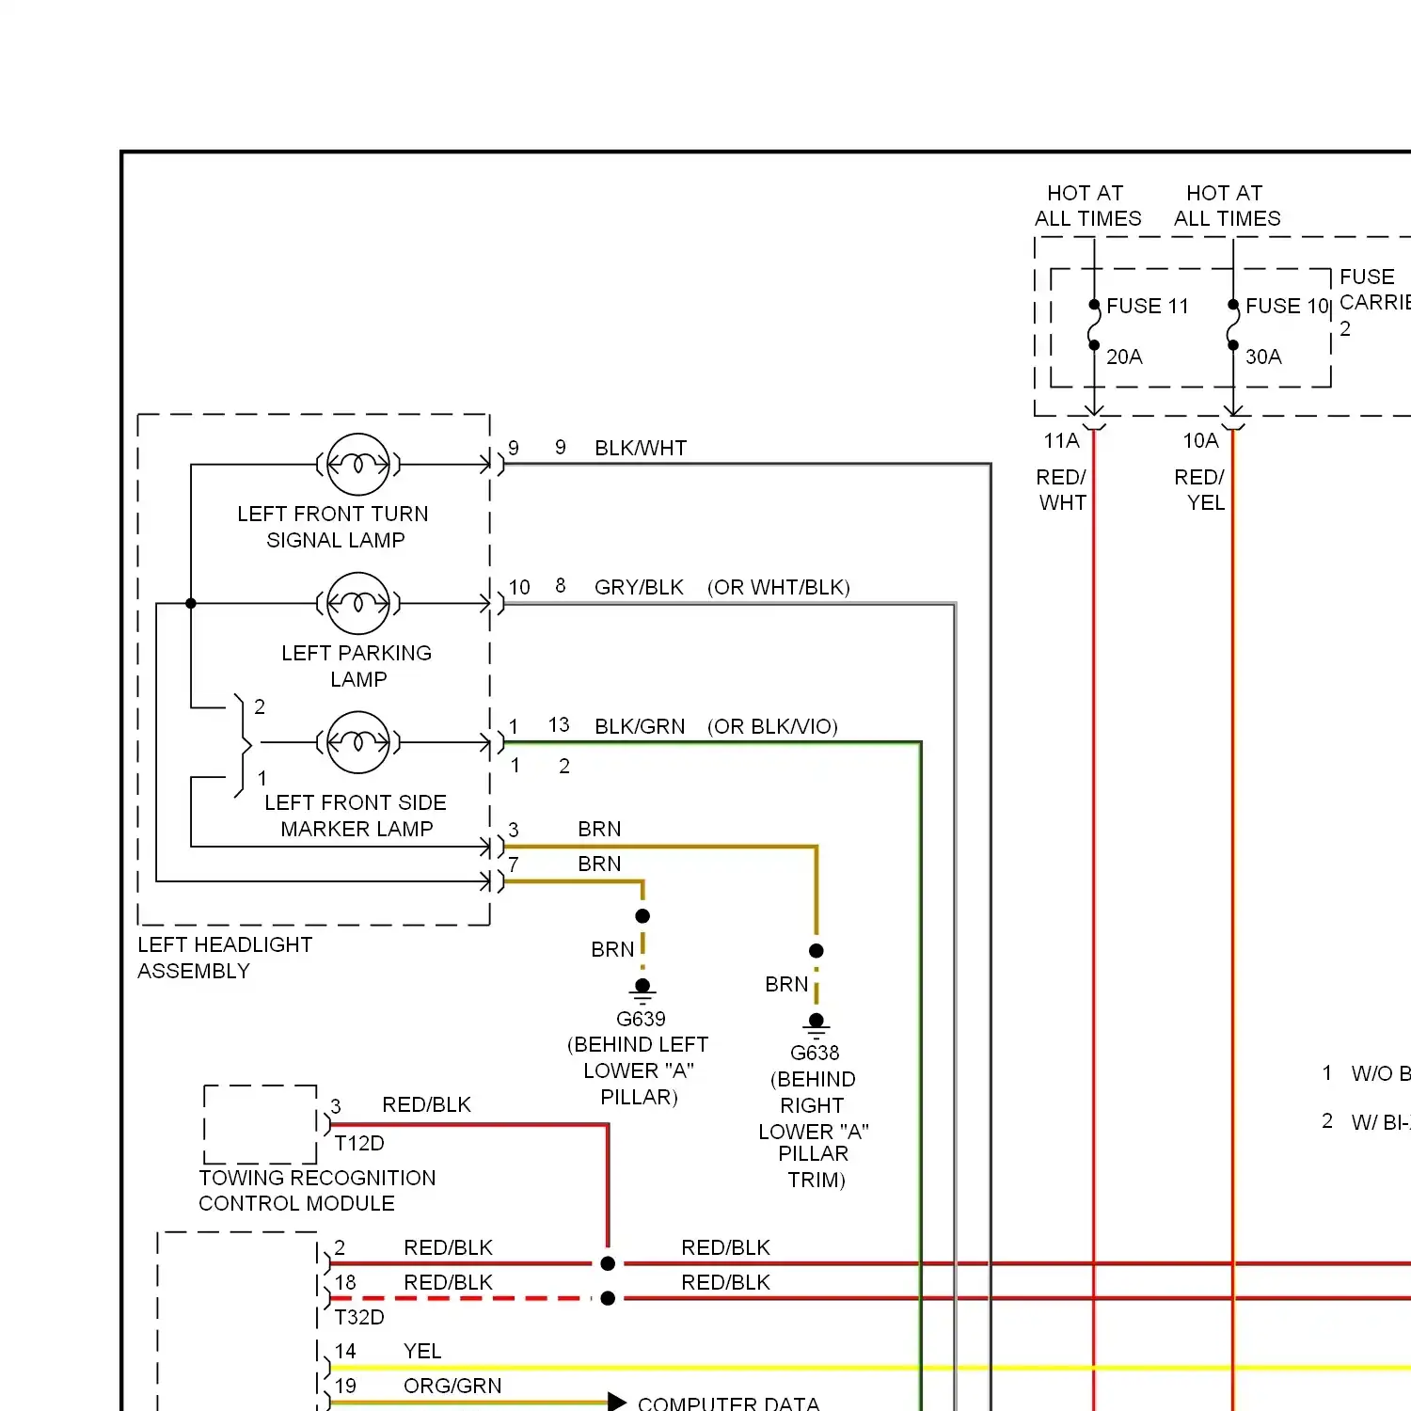The image size is (1411, 1411).
Task: Click the LEFT FRONT TURN SIGNAL LAMP text
Action: coord(333,527)
